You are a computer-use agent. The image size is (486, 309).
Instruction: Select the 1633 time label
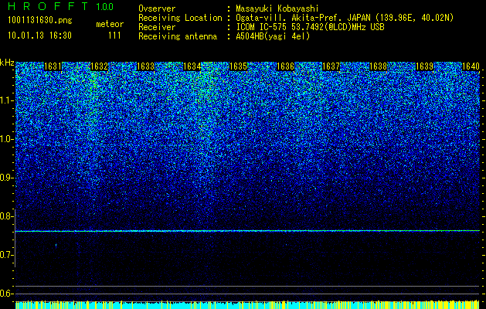(x=146, y=66)
